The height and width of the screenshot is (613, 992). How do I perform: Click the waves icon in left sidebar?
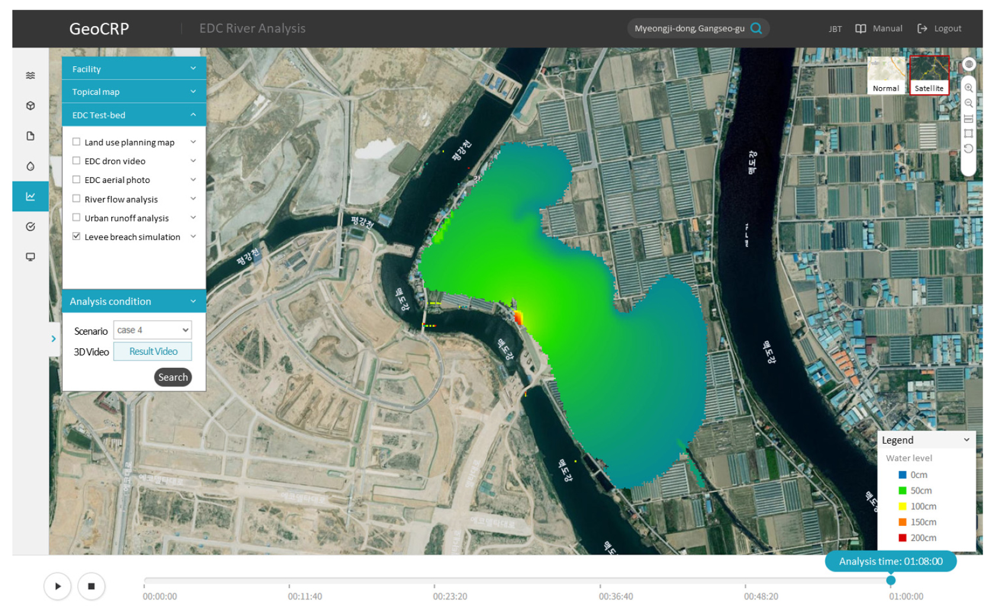pos(30,75)
